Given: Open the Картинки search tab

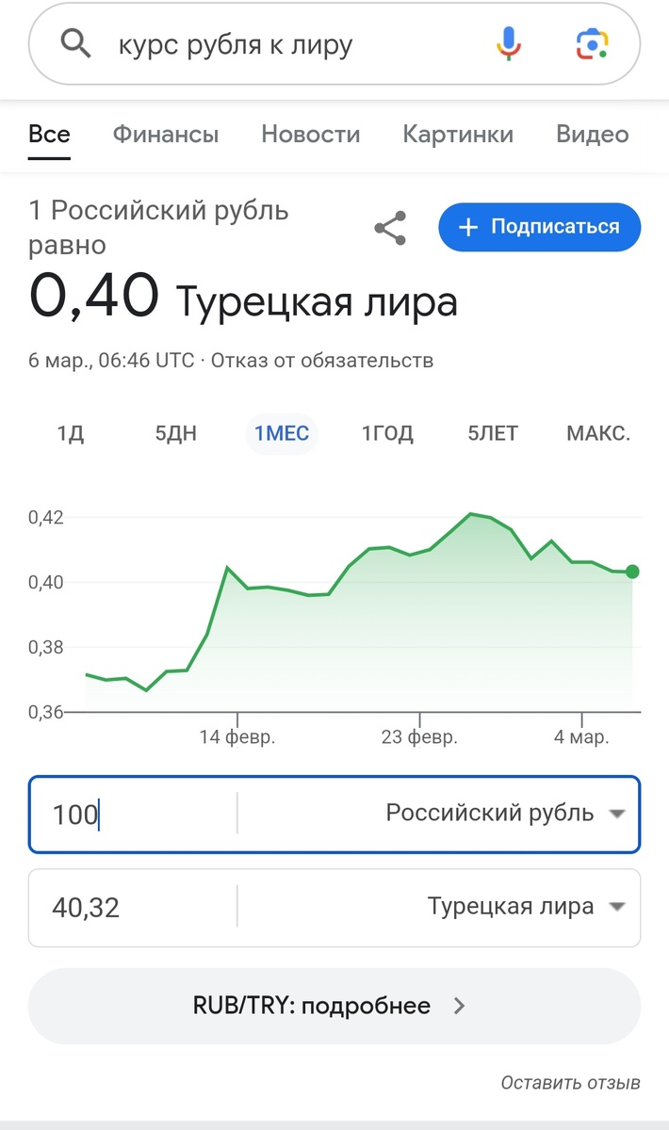Looking at the screenshot, I should pos(458,135).
